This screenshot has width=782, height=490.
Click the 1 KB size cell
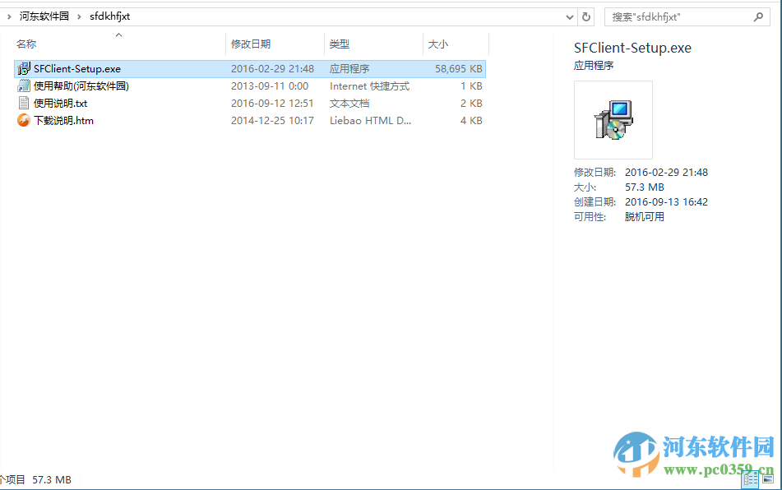pos(471,86)
